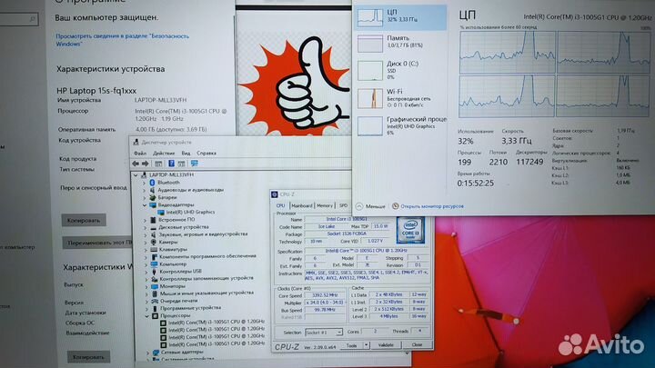Select Мыши и иные указывающие устройства item
The height and width of the screenshot is (368, 655).
point(207,293)
